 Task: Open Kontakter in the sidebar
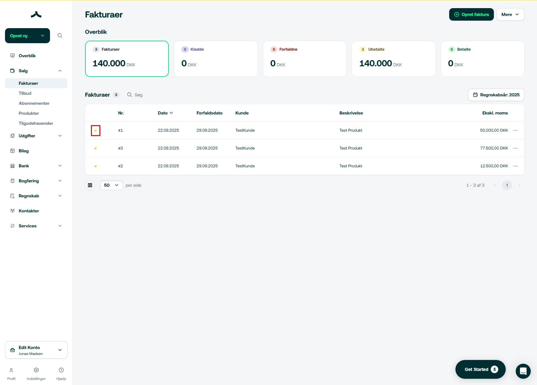(29, 211)
